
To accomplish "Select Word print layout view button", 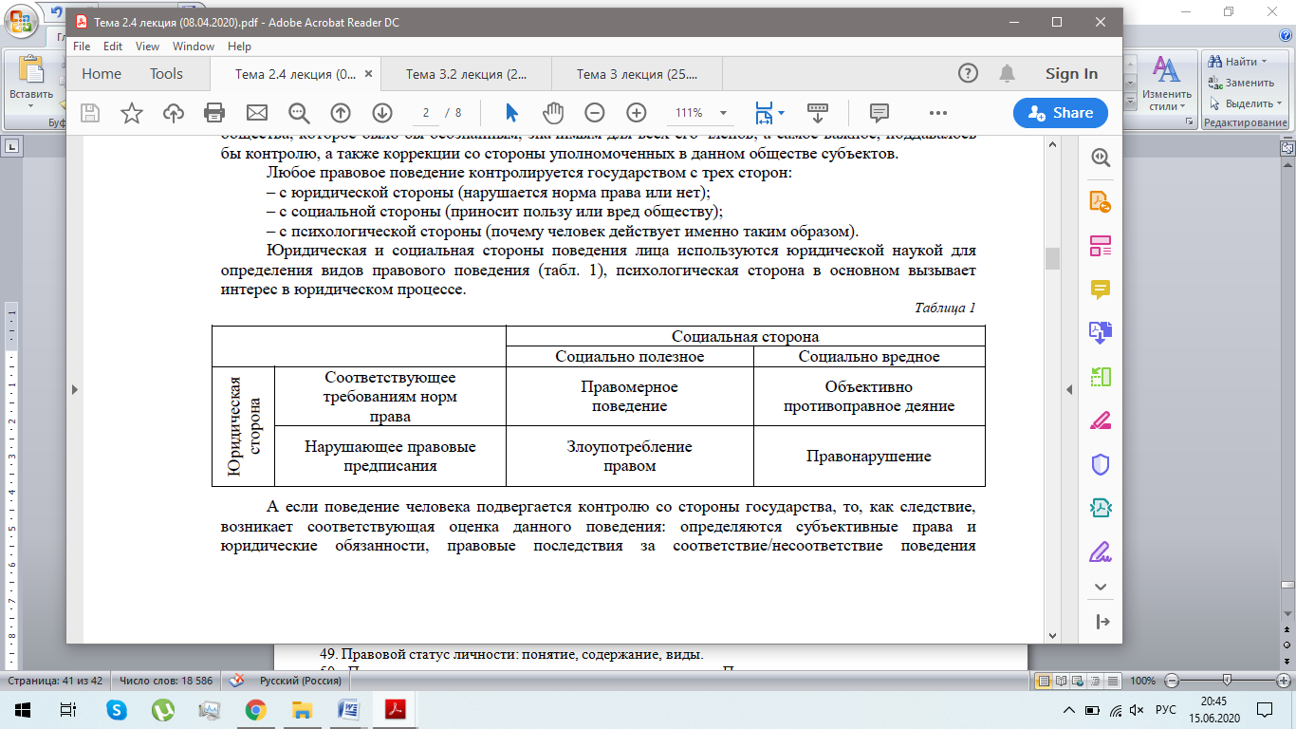I will click(x=1045, y=681).
